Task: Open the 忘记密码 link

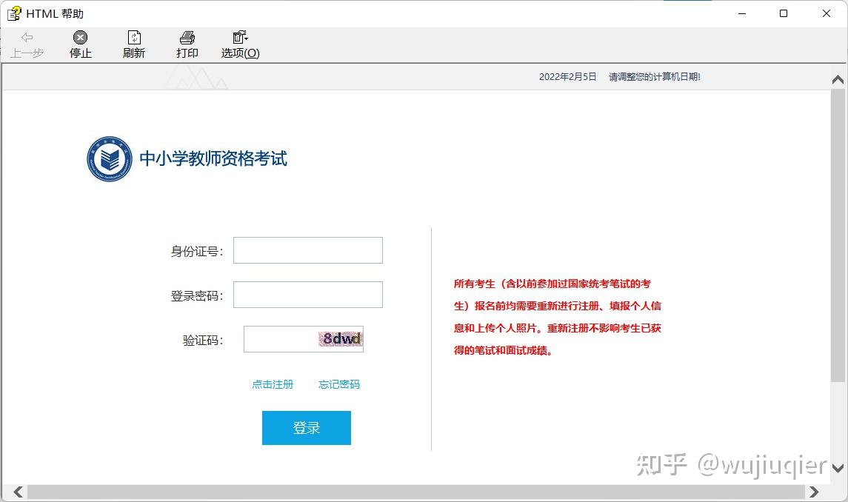Action: 339,384
